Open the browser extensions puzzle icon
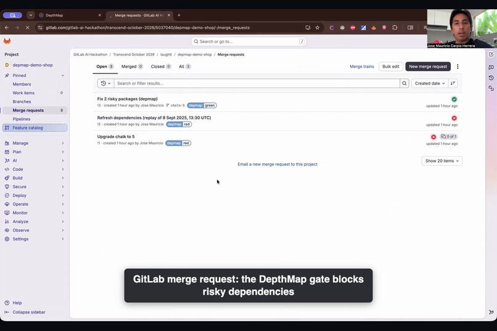This screenshot has height=331, width=497. [395, 28]
